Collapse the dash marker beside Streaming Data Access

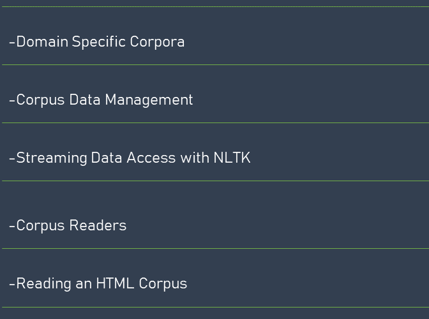coord(12,159)
